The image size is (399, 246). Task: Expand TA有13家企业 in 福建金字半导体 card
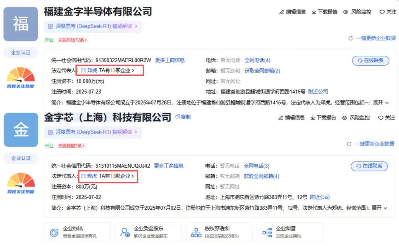116,71
